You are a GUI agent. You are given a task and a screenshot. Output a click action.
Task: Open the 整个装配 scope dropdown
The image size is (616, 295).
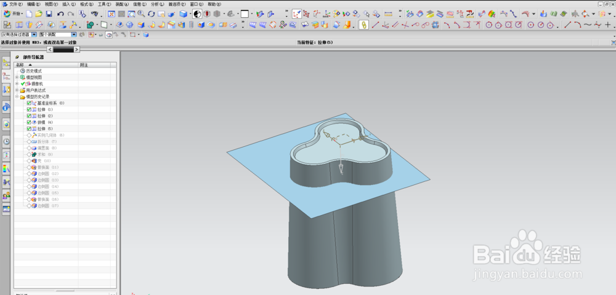click(74, 34)
